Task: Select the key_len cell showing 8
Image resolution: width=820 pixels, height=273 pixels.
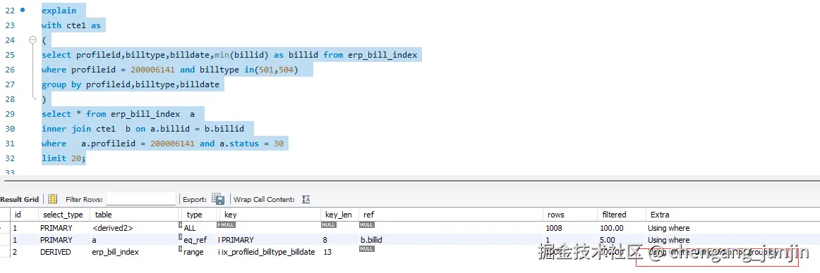Action: point(325,240)
